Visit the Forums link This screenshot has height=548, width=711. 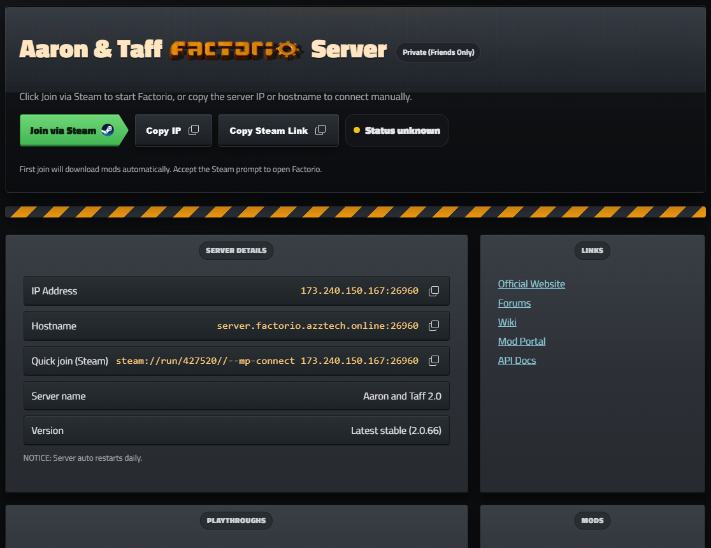[514, 303]
